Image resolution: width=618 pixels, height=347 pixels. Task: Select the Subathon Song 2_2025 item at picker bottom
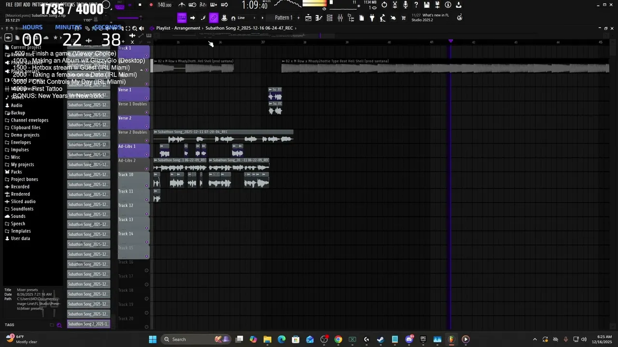[x=89, y=324]
